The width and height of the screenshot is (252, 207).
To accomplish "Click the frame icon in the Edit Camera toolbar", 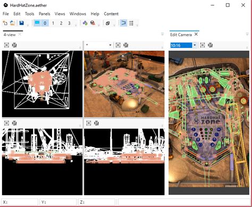I will [x=203, y=45].
